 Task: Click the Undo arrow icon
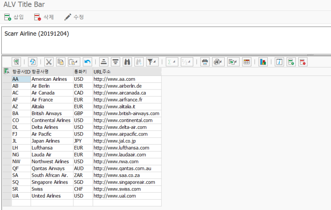[x=87, y=62]
